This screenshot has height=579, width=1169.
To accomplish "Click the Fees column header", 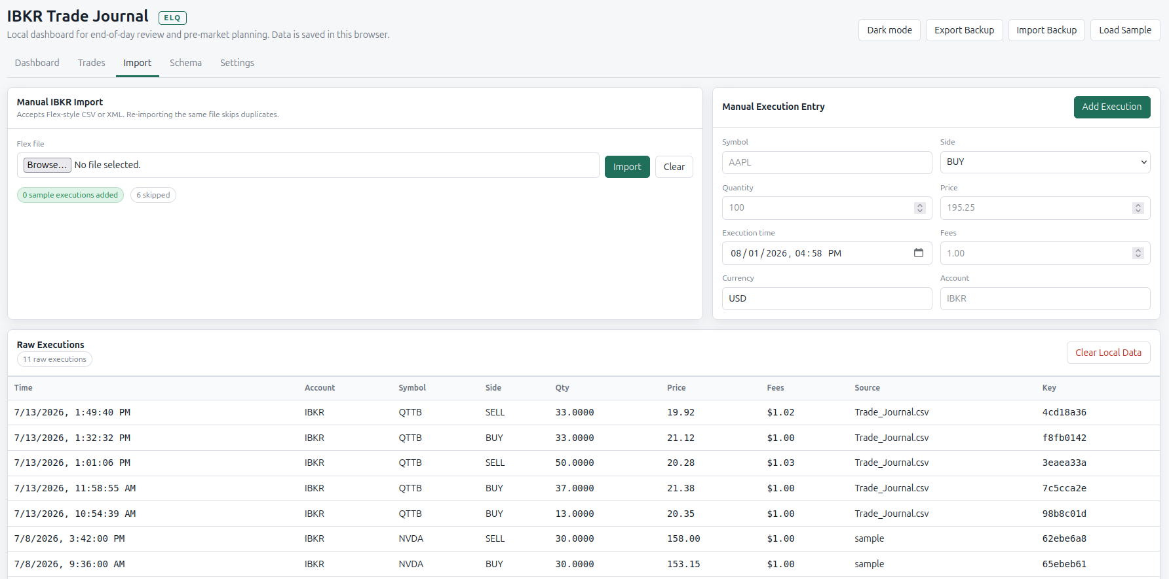I will [x=775, y=388].
